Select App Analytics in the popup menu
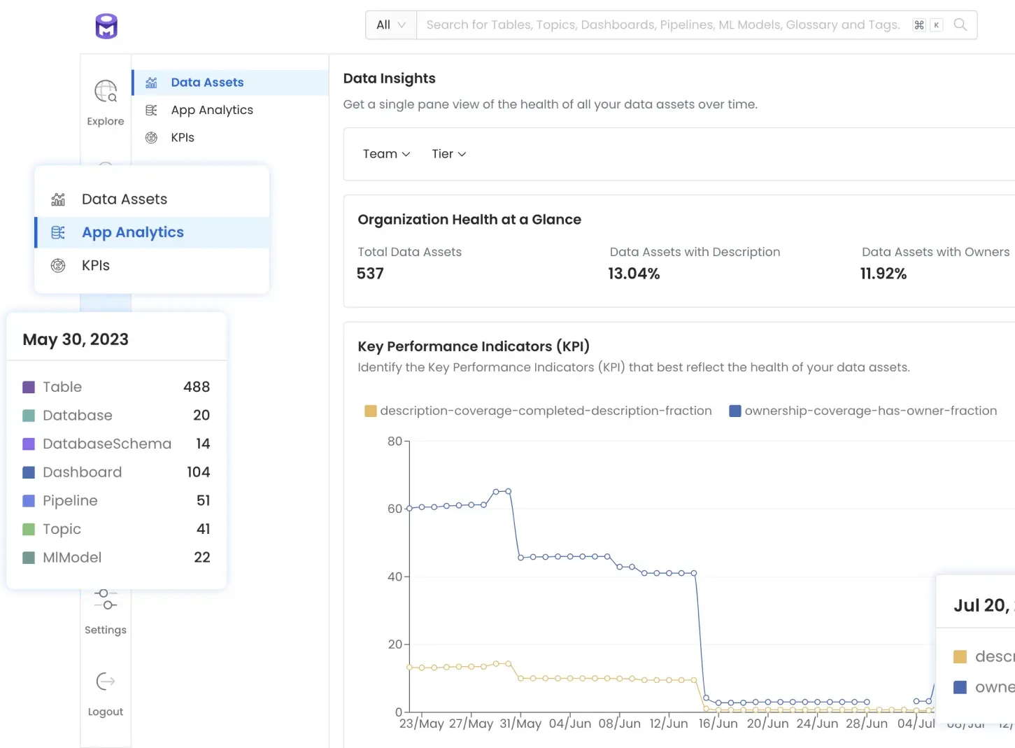 pyautogui.click(x=132, y=232)
